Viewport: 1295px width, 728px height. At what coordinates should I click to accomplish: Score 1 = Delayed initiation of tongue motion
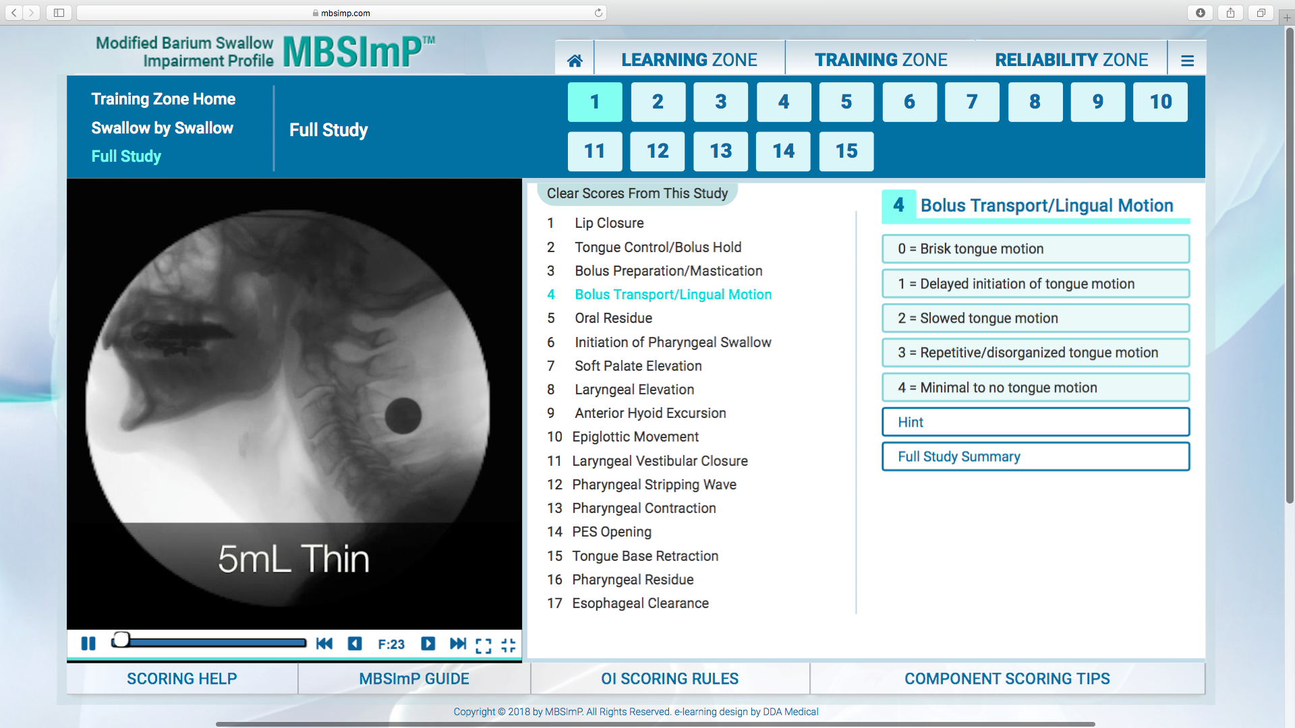(1035, 284)
